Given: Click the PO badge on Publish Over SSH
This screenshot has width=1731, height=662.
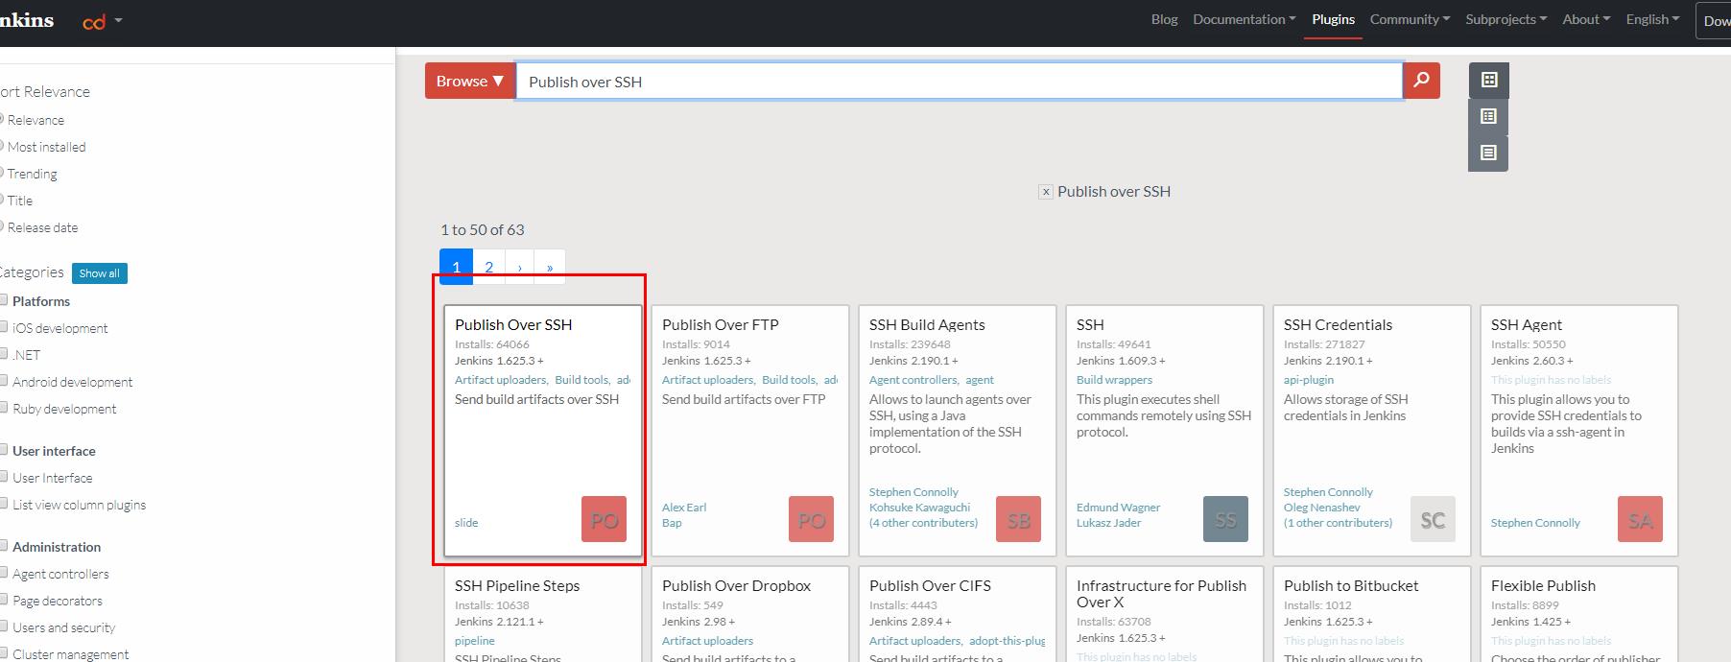Looking at the screenshot, I should click(x=604, y=519).
